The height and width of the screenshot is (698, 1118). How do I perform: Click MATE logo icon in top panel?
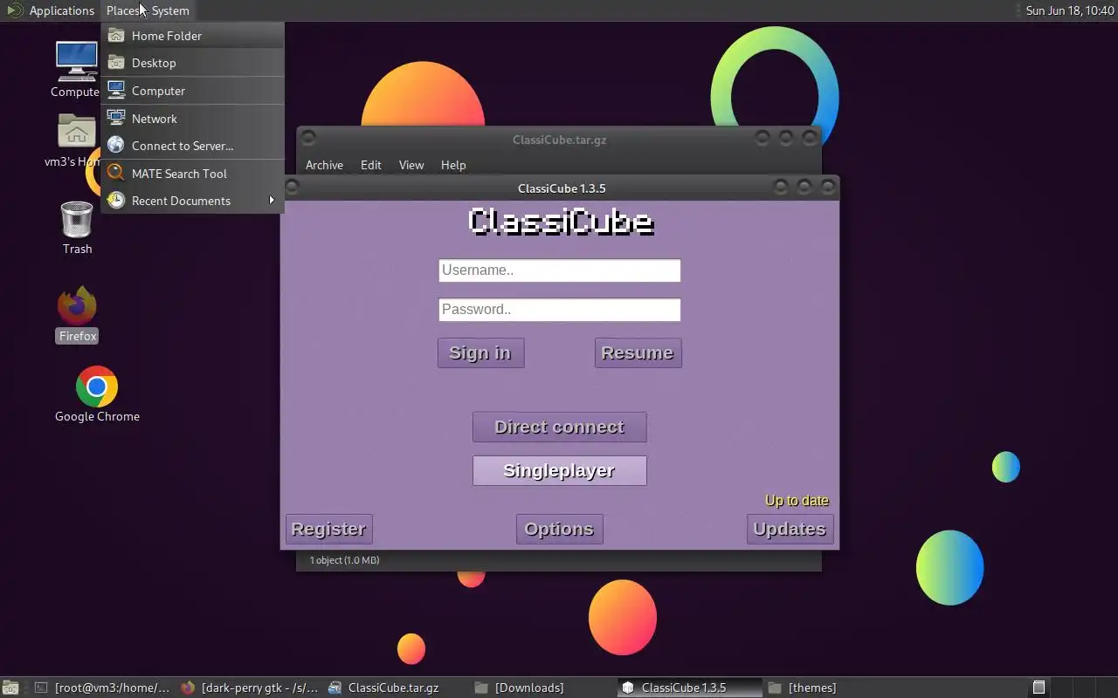coord(14,10)
